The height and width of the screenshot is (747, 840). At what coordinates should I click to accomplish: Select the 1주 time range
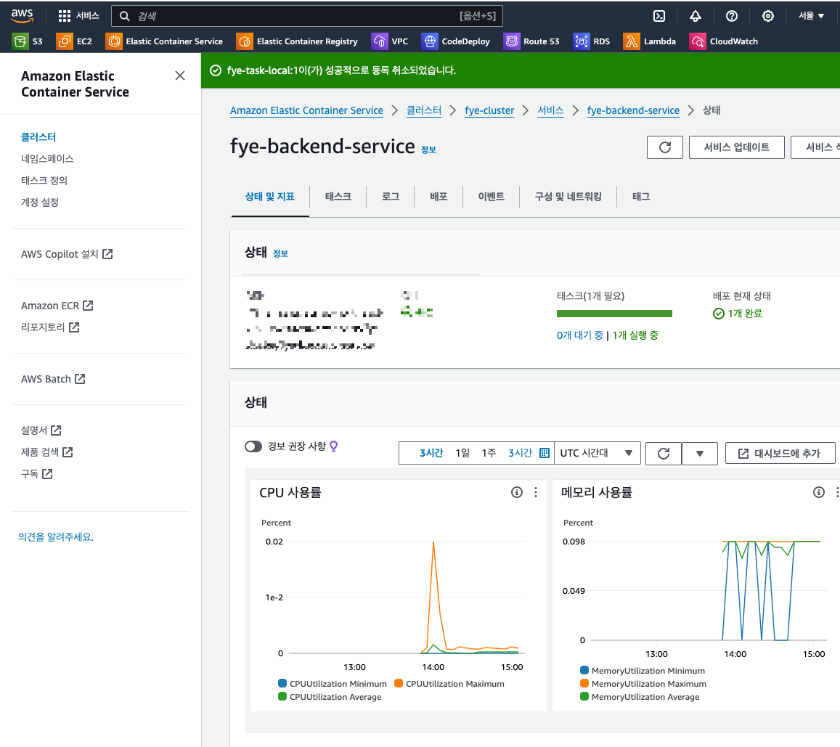(x=489, y=453)
